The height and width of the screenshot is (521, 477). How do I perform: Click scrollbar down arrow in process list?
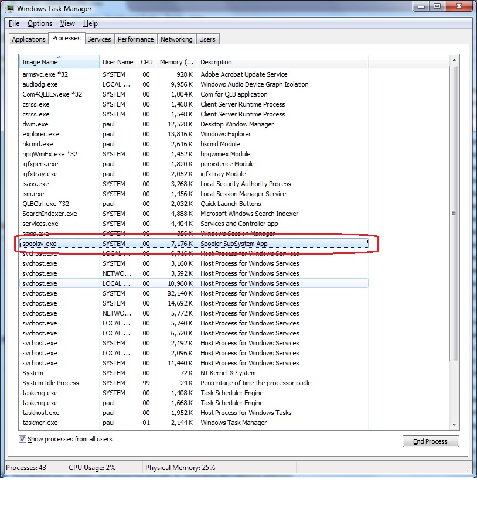[x=454, y=424]
